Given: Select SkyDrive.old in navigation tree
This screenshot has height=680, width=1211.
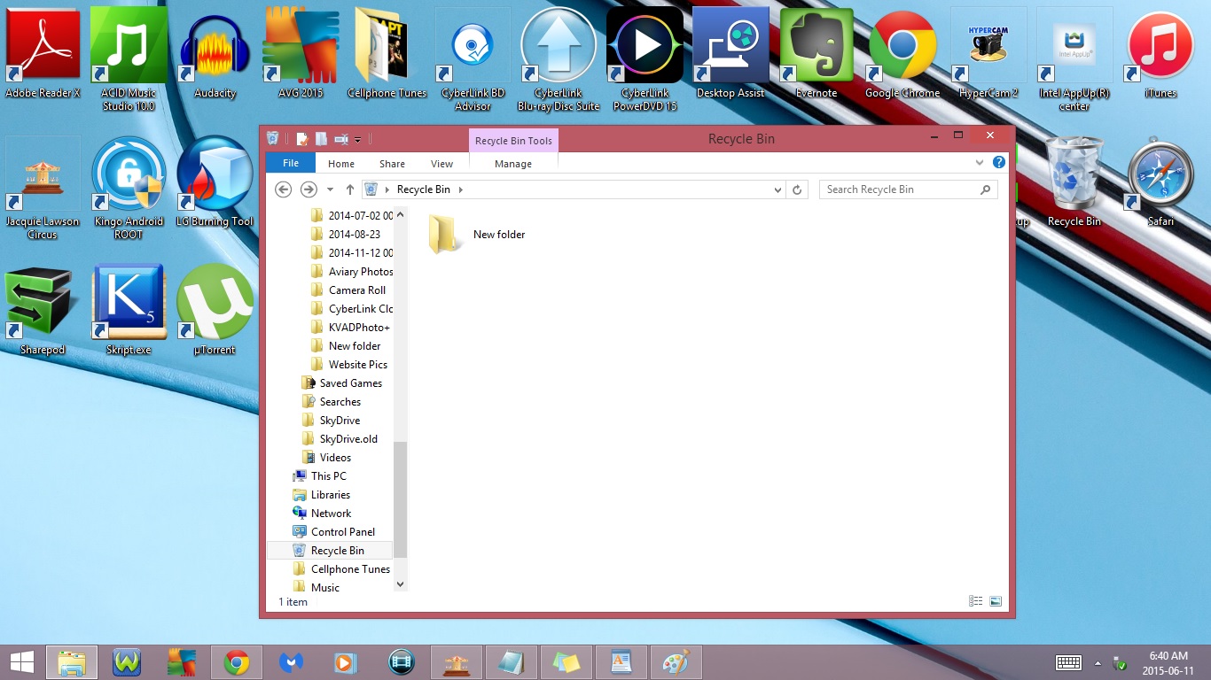Looking at the screenshot, I should [x=340, y=439].
